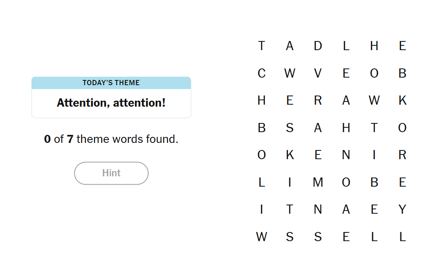The width and height of the screenshot is (439, 271).
Task: Click the L ending the bottom row
Action: [402, 236]
